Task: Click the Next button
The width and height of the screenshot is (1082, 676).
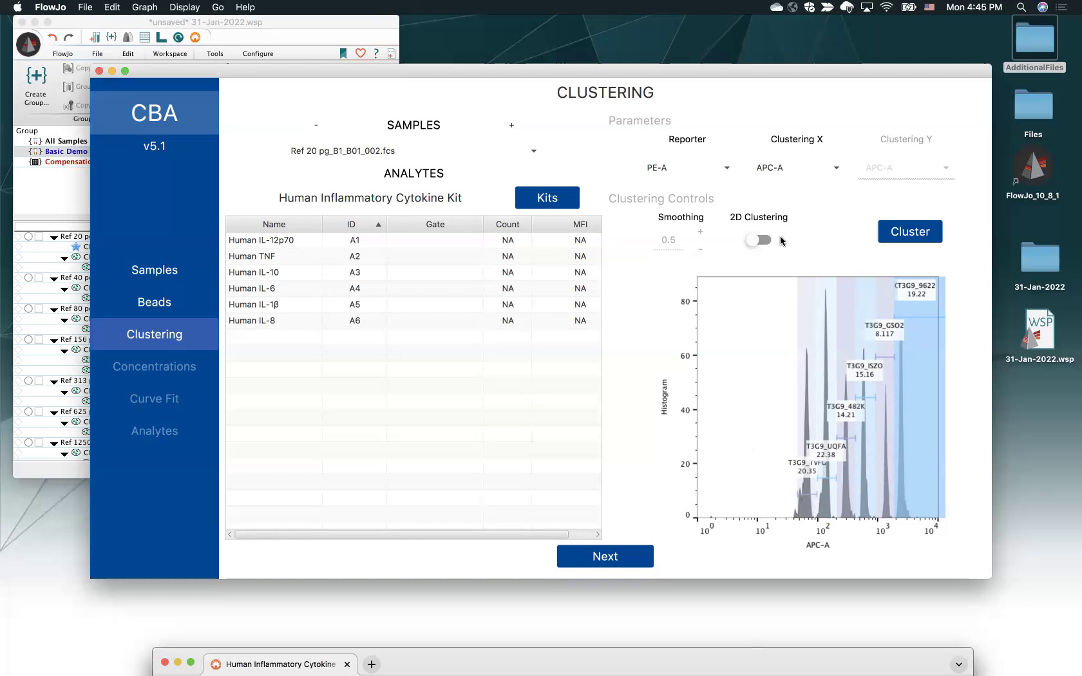Action: [x=605, y=556]
